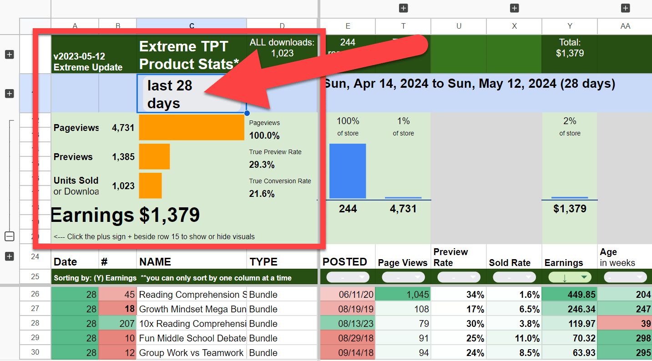
Task: Click the earnings value 449.85
Action: [570, 294]
